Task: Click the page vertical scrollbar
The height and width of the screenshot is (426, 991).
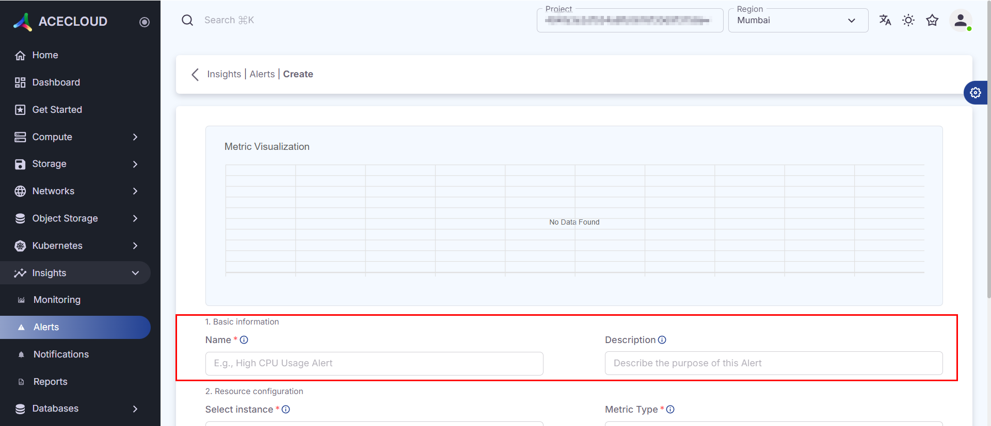Action: (x=988, y=155)
